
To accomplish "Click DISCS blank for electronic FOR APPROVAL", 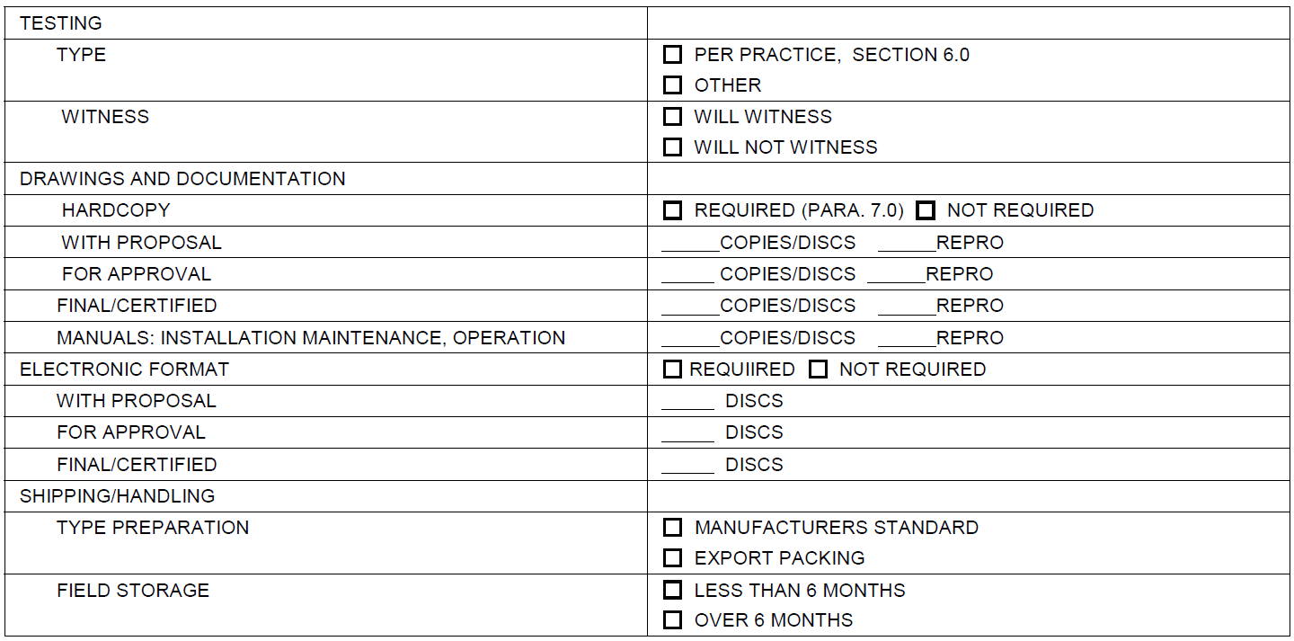I will pos(687,434).
